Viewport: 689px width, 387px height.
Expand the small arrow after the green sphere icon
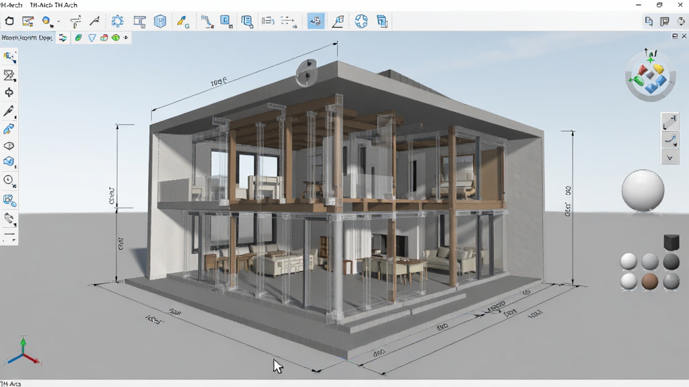pyautogui.click(x=126, y=38)
